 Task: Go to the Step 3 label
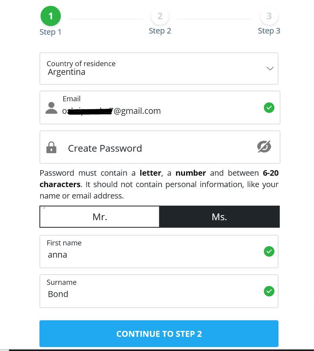click(269, 31)
